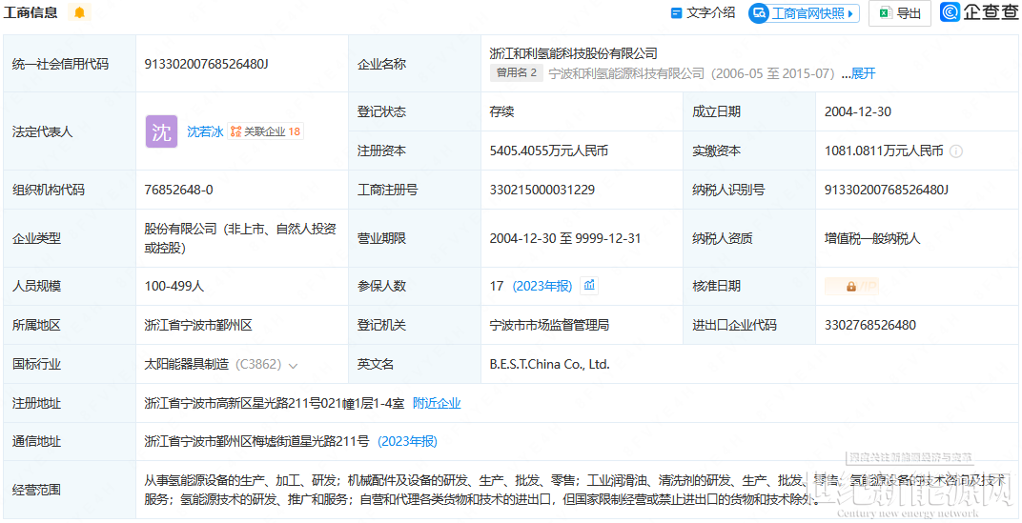Open 2023年报 link in 通信地址 row
The height and width of the screenshot is (523, 1022).
407,441
